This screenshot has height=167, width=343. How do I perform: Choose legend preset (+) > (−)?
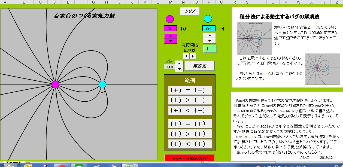click(x=190, y=100)
